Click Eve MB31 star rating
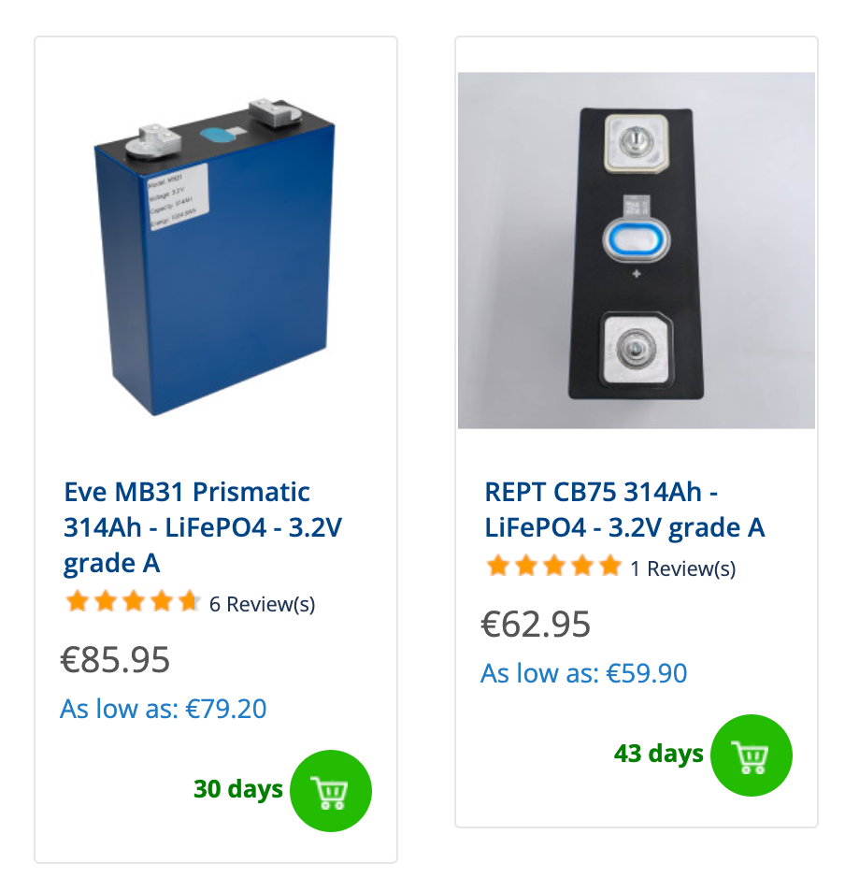This screenshot has width=845, height=877. [x=132, y=602]
